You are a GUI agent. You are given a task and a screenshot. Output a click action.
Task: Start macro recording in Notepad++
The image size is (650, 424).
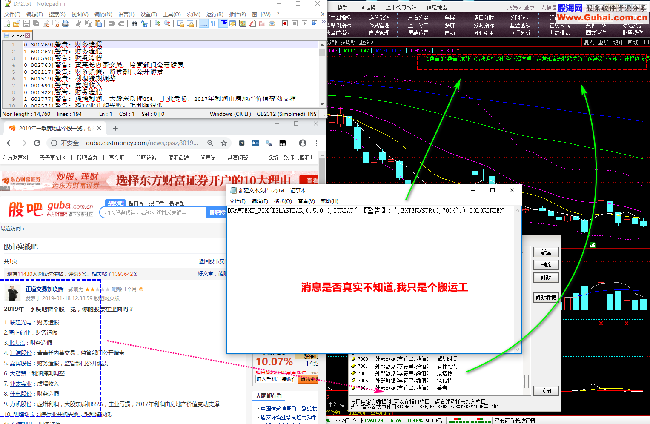285,23
